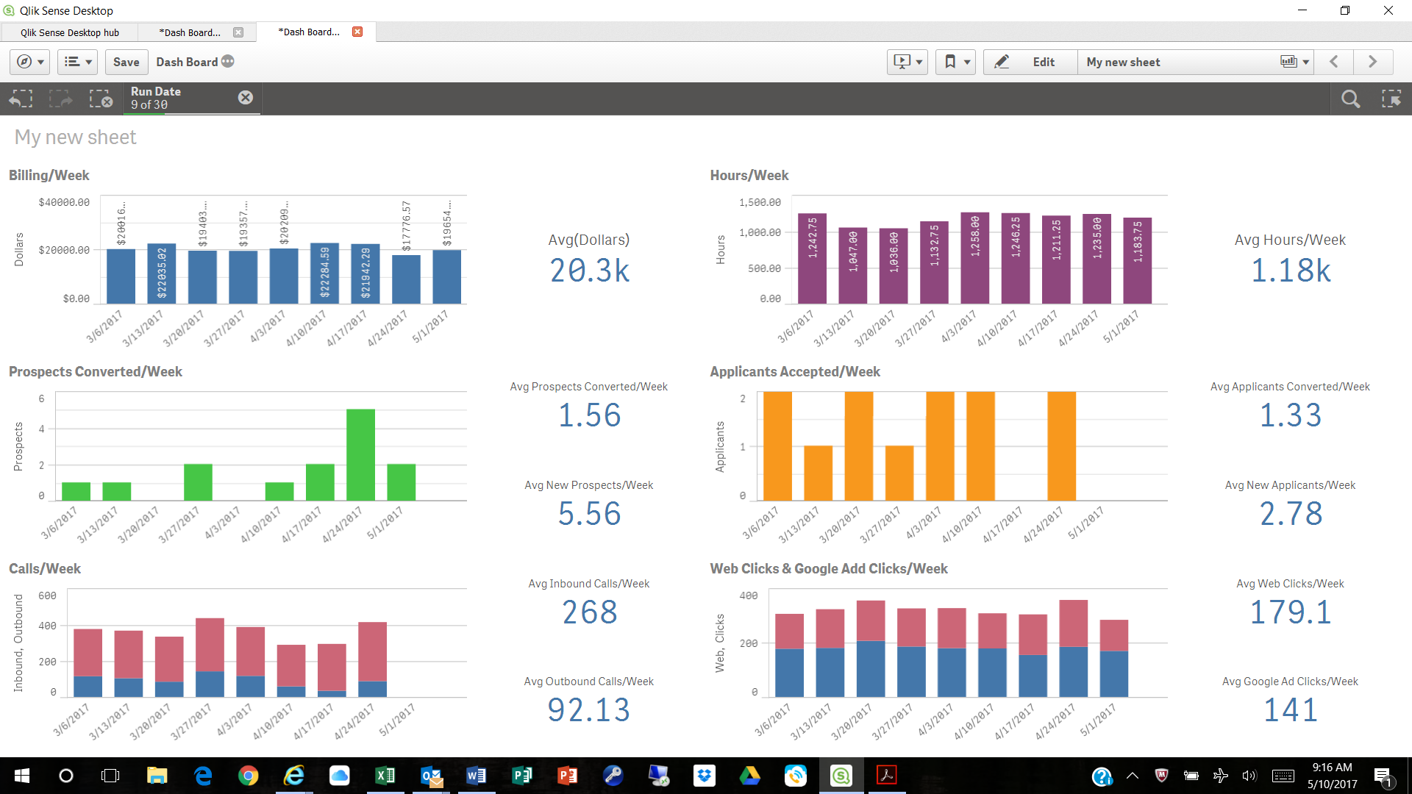
Task: Select the 4/24/2017 green Prospects bar
Action: point(360,454)
